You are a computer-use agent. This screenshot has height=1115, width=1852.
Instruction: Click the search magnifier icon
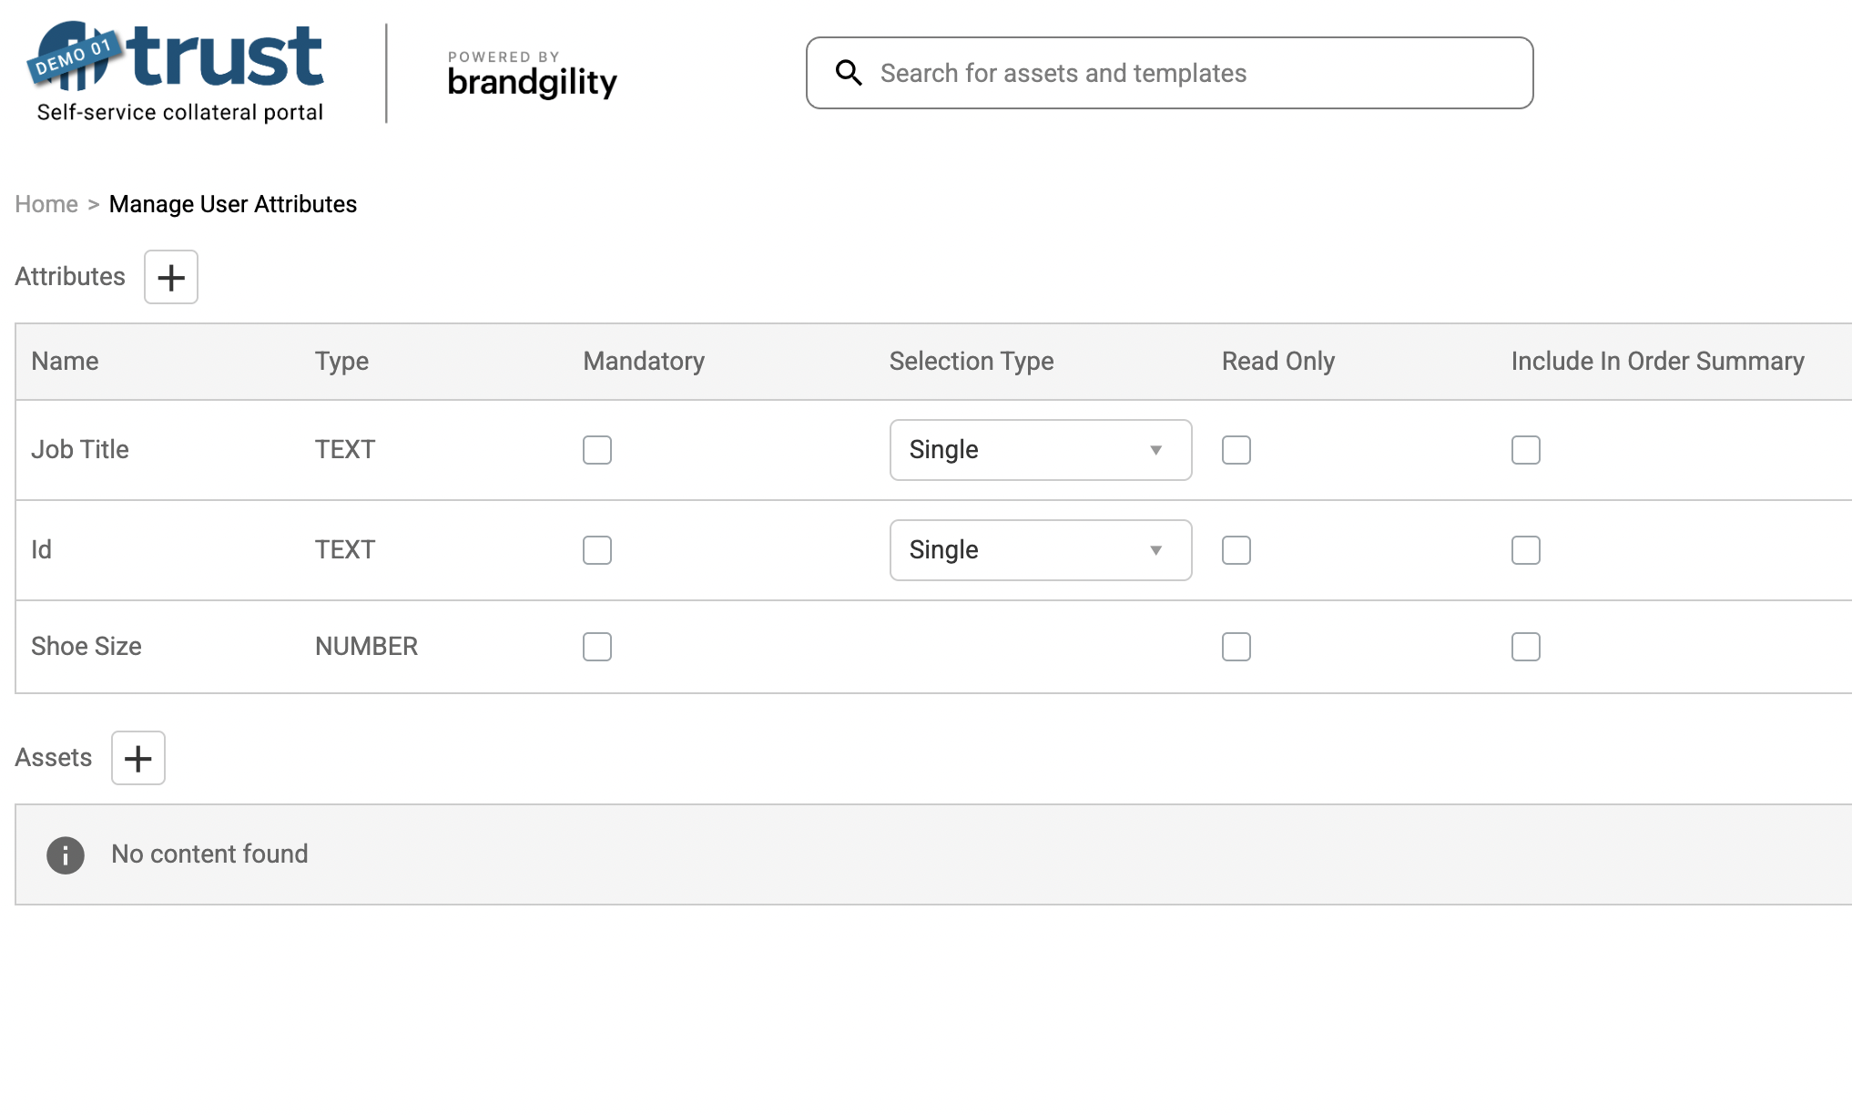tap(849, 73)
